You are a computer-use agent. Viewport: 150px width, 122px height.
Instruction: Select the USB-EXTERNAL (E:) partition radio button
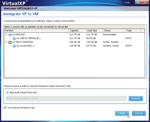14,38
